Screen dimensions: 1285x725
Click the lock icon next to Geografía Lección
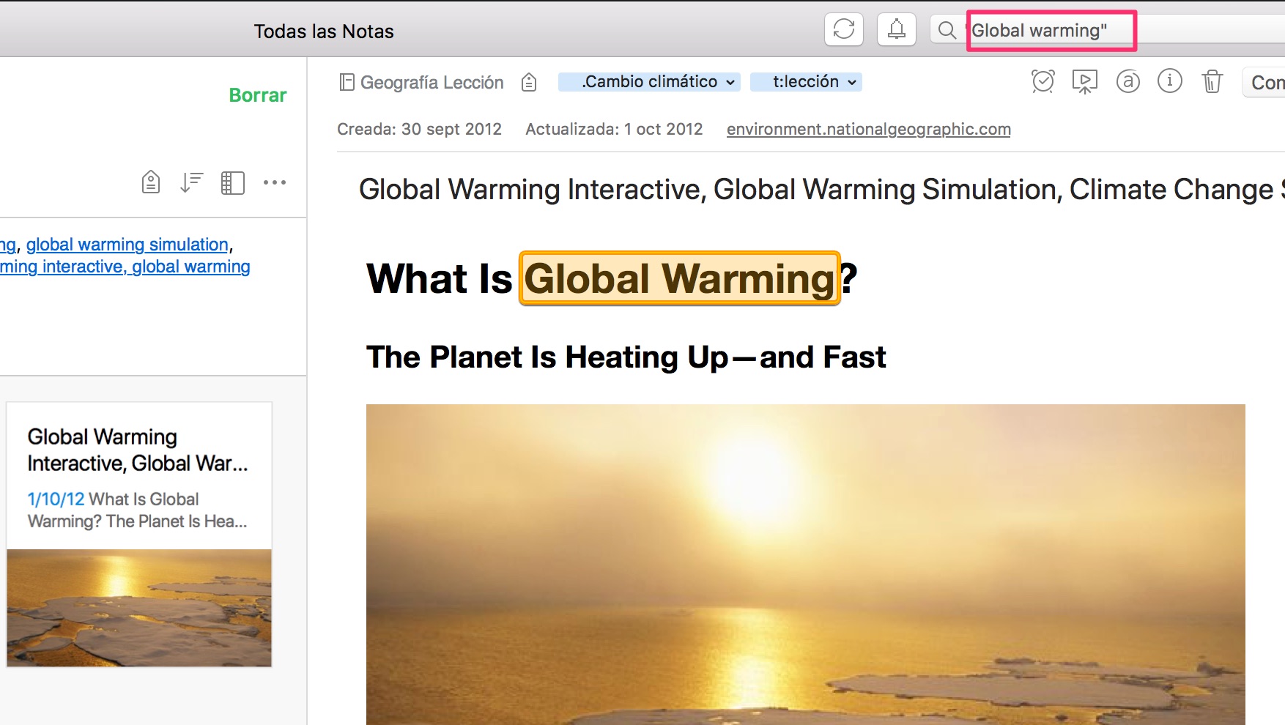[529, 82]
